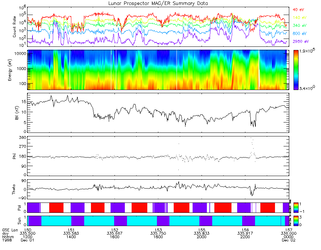
Task: Click the Sun panel color bar legend
Action: tap(296, 221)
